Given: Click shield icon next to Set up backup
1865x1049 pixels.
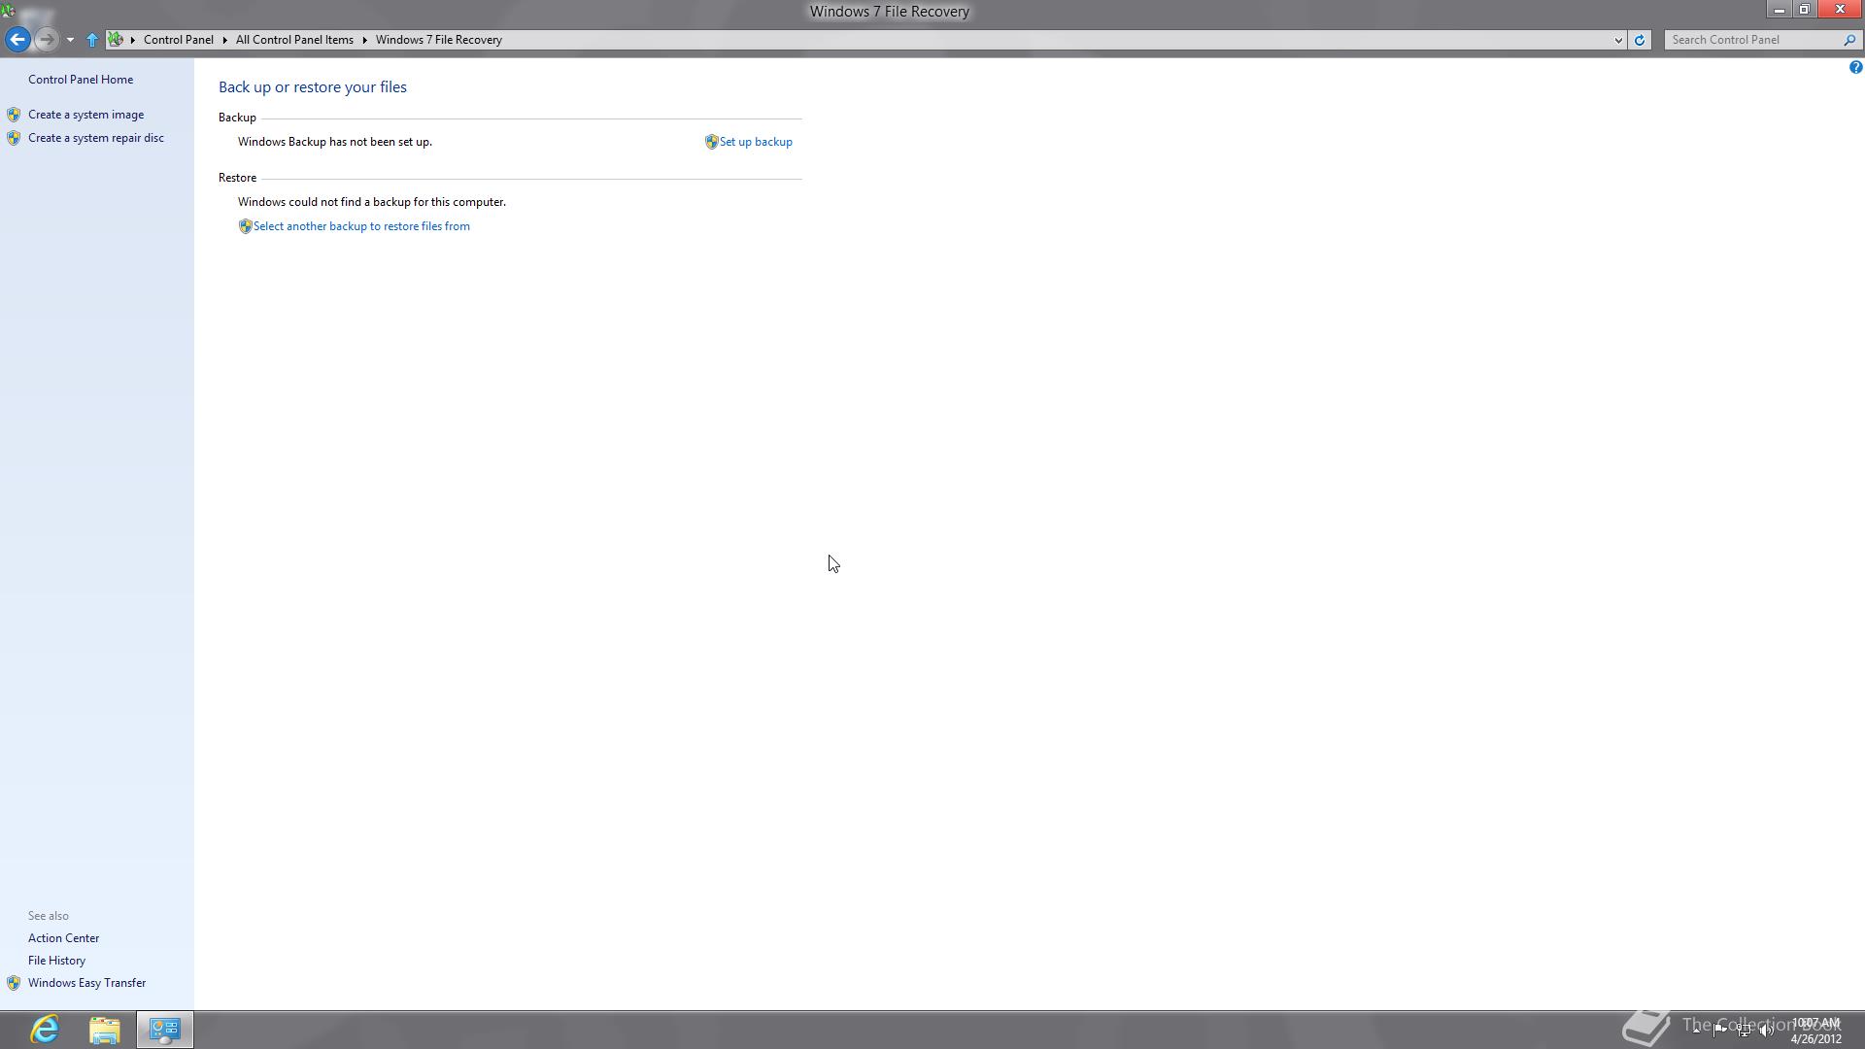Looking at the screenshot, I should click(711, 142).
